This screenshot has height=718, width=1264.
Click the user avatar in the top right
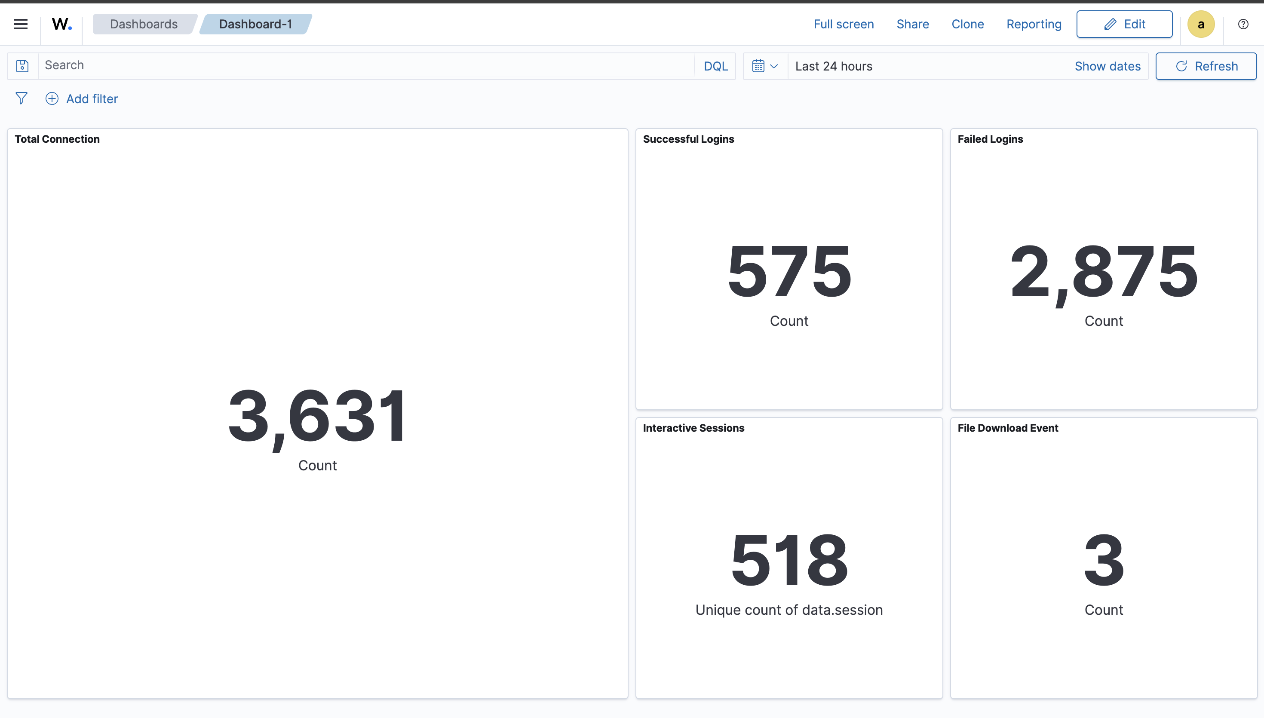(x=1200, y=24)
